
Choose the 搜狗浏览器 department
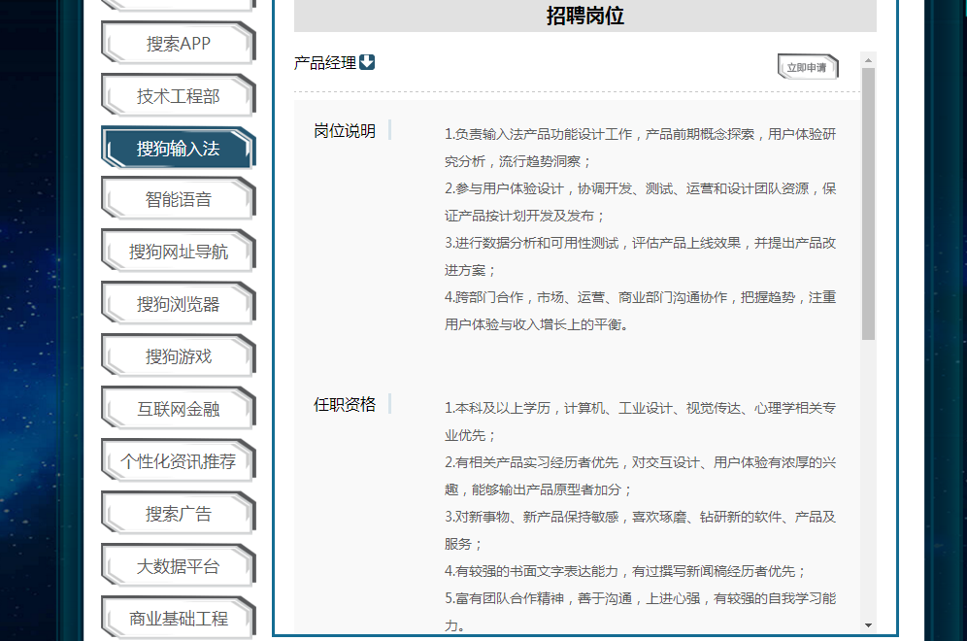pyautogui.click(x=179, y=304)
